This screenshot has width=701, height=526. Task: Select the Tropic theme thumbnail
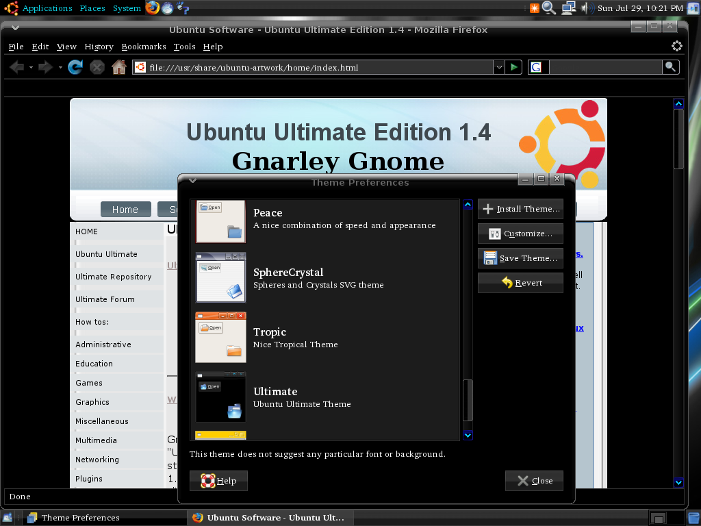(x=220, y=337)
